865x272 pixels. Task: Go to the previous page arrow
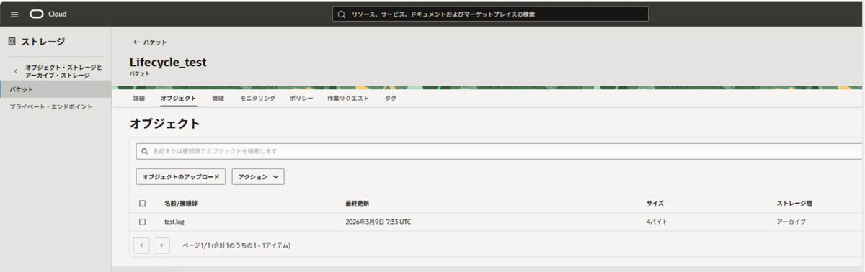click(x=142, y=245)
